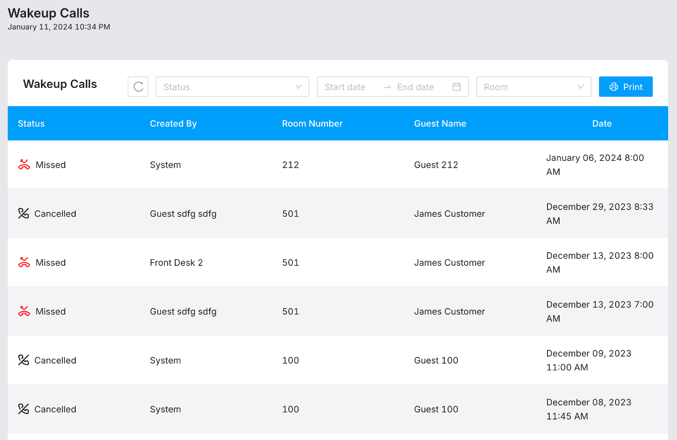Screen dimensions: 677x440
Task: Click the December 08, 2023 11:45 AM date
Action: point(589,409)
